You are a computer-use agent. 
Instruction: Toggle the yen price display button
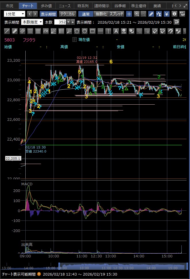[167, 14]
